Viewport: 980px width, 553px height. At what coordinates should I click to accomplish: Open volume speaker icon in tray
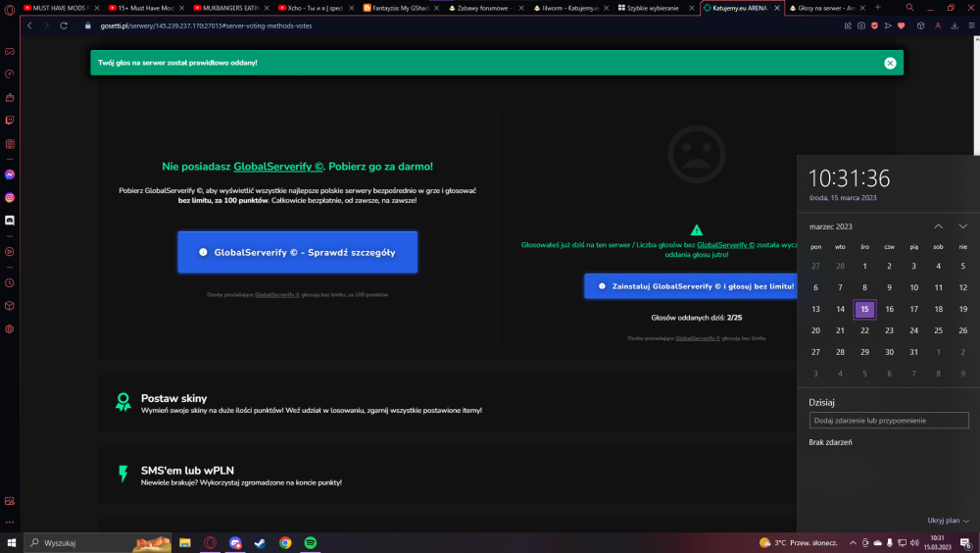click(x=914, y=543)
